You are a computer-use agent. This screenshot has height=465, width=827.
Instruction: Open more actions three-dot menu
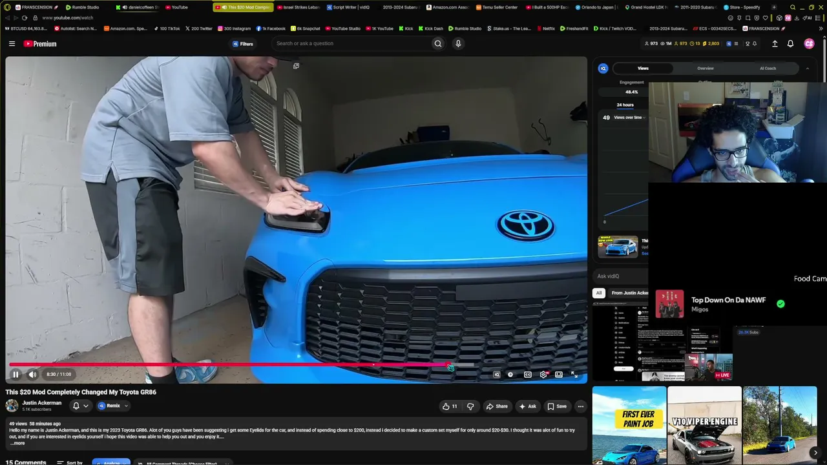point(581,406)
